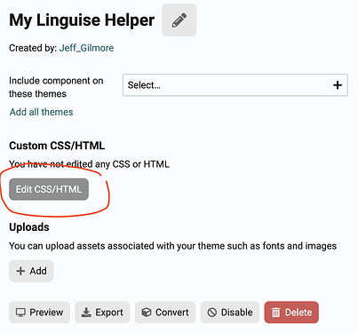The width and height of the screenshot is (358, 333).
Task: Click the Edit CSS/HTML button
Action: [49, 189]
